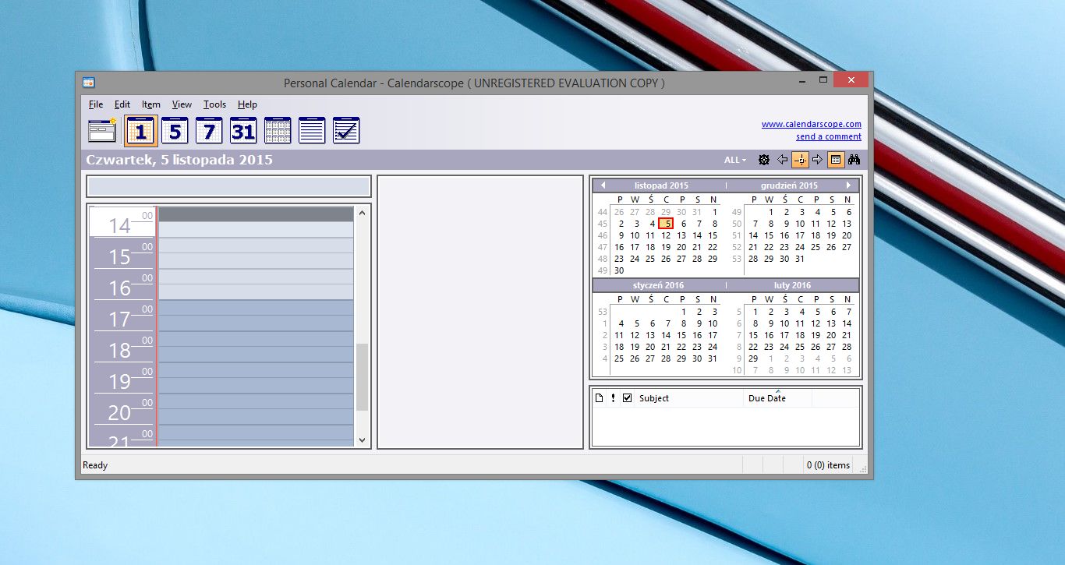
Task: Jump to today with the crosshair icon
Action: 800,160
